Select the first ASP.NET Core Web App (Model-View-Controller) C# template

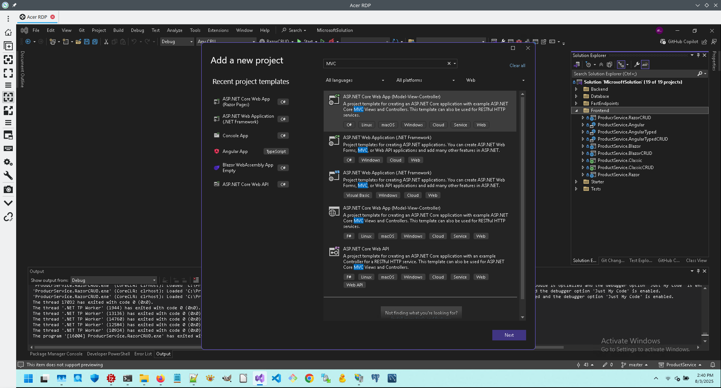click(420, 111)
